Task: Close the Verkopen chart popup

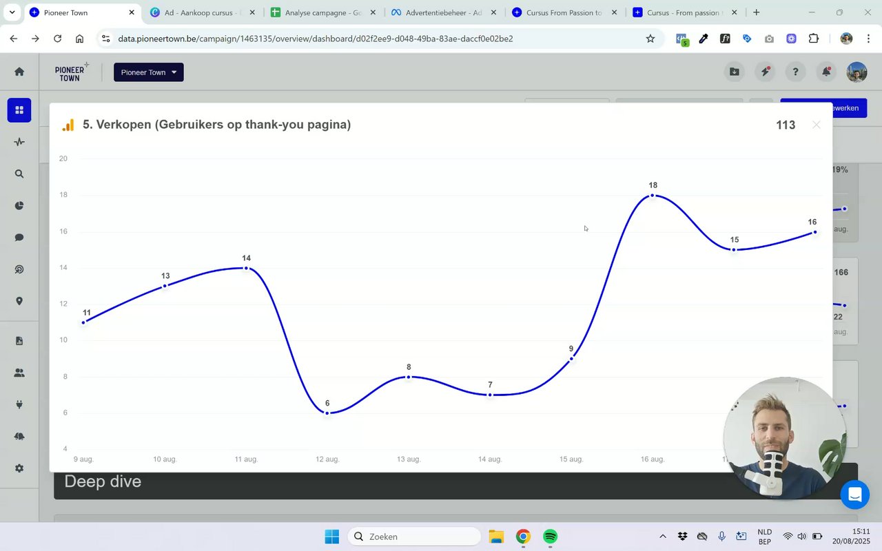Action: [817, 125]
